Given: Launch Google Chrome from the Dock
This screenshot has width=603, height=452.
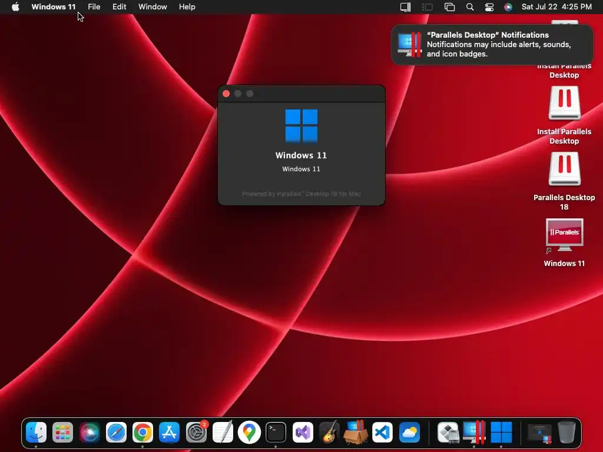Looking at the screenshot, I should tap(143, 433).
